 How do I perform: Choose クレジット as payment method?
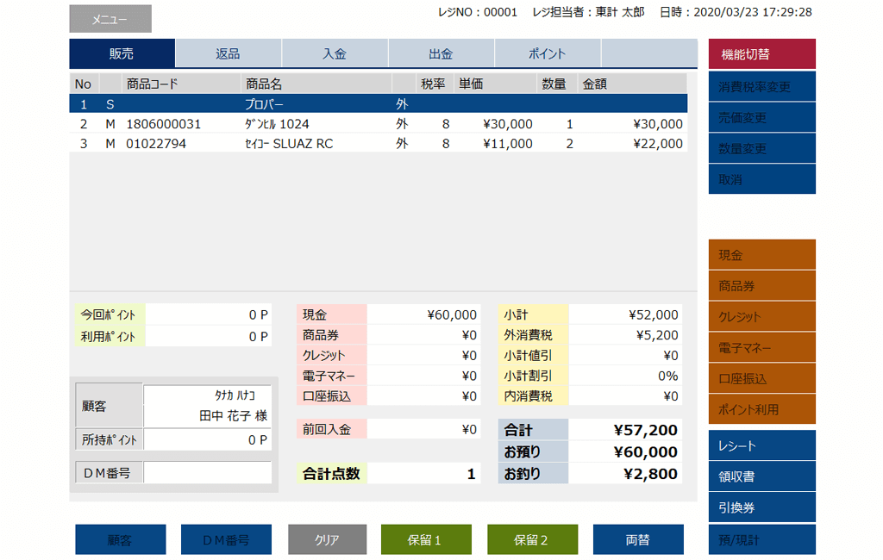pyautogui.click(x=761, y=317)
